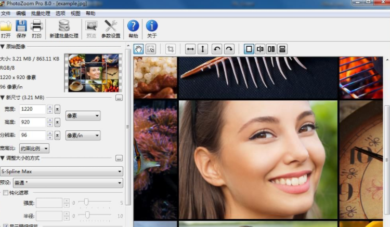Rotate image counterclockwise
Screen dimensions: 390x227
(x=217, y=49)
